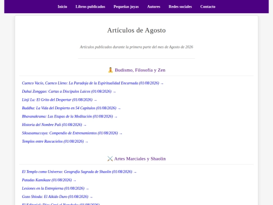Open article Cuenco Vacío, Cuenco Lleno
The width and height of the screenshot is (273, 205).
93,83
